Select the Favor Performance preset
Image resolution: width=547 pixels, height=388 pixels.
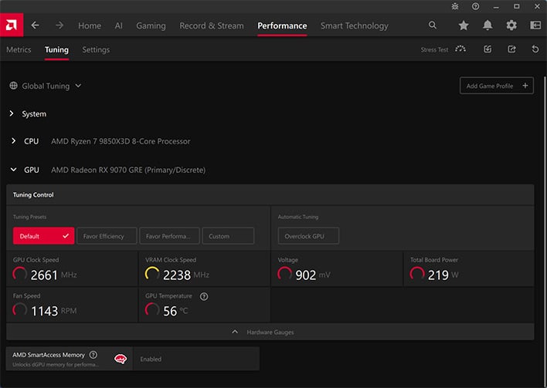pos(169,236)
